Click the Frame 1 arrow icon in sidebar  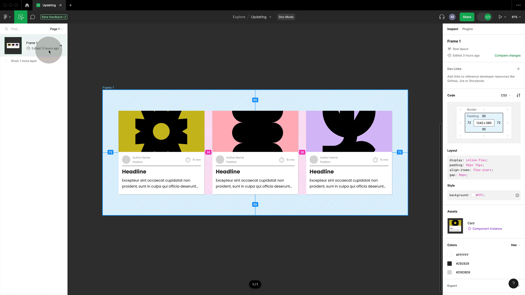point(61,46)
